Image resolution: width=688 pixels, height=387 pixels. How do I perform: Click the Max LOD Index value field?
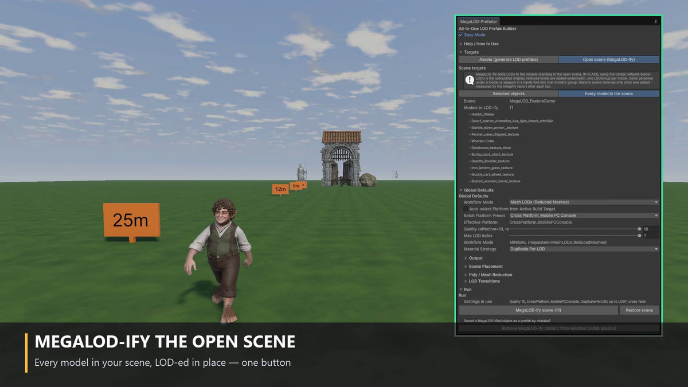pyautogui.click(x=651, y=236)
